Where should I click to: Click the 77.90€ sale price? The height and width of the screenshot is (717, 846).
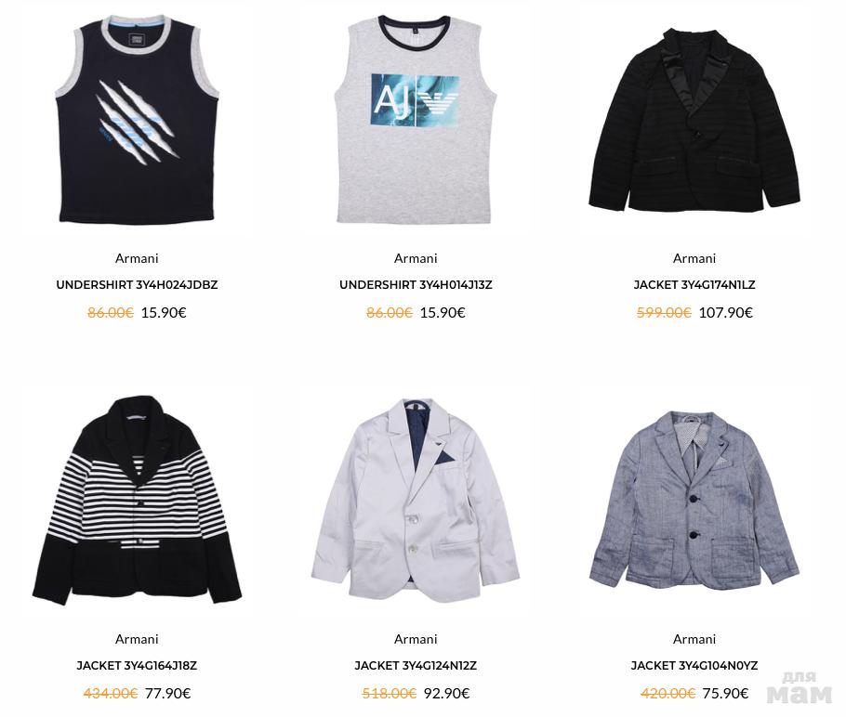(x=167, y=693)
